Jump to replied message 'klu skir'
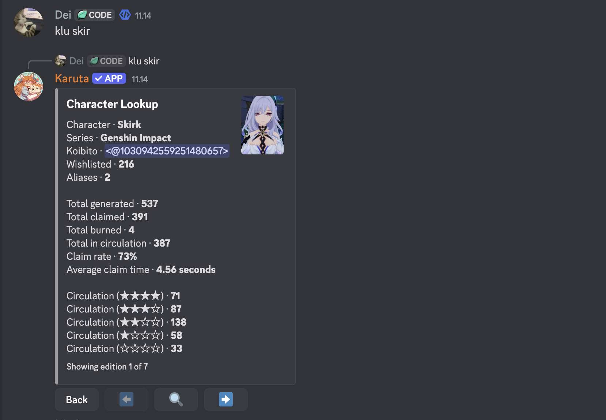The height and width of the screenshot is (420, 606). pos(144,61)
